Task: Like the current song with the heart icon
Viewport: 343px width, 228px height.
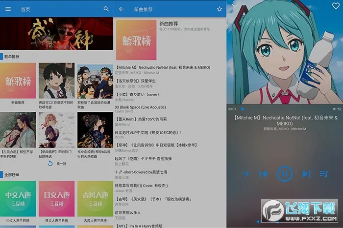Action: 336,6
